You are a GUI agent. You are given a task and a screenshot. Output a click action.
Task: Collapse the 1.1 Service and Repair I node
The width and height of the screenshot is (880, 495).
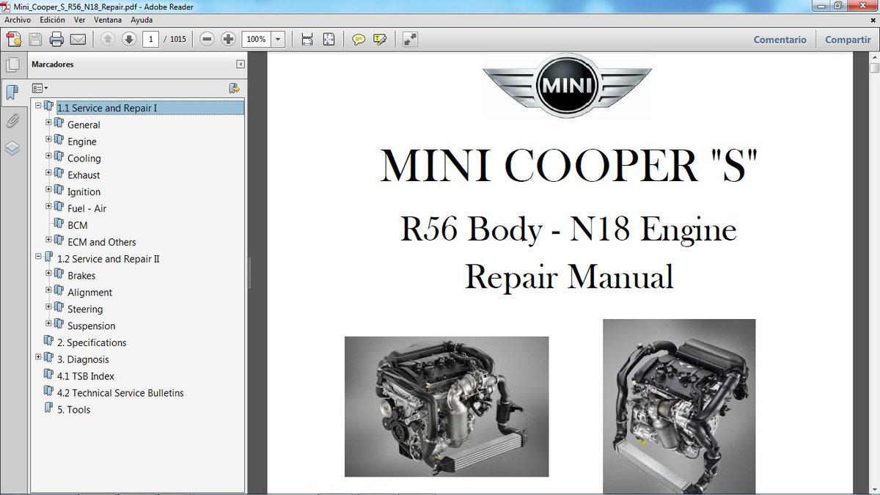(38, 106)
